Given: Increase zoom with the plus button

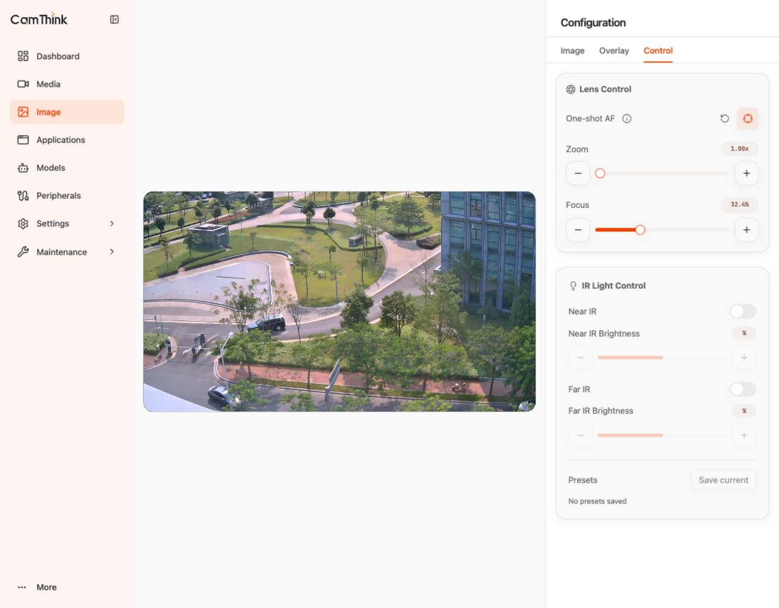Looking at the screenshot, I should 747,173.
